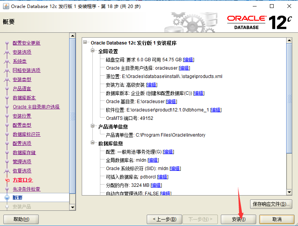This screenshot has width=298, height=226.
Task: Open the 管理选项 step
Action: point(22,162)
